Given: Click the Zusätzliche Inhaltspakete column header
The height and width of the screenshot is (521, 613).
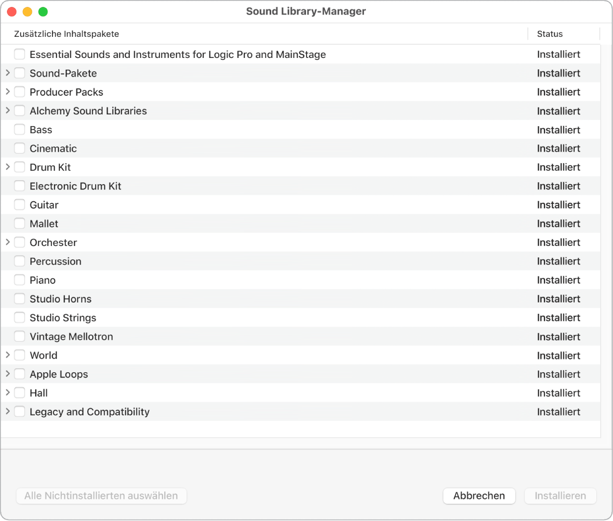Looking at the screenshot, I should click(x=67, y=34).
